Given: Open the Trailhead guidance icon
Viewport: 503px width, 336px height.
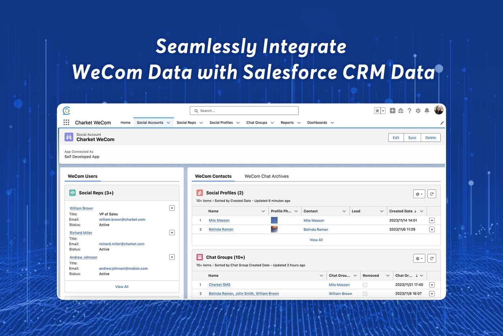Looking at the screenshot, I should 401,111.
